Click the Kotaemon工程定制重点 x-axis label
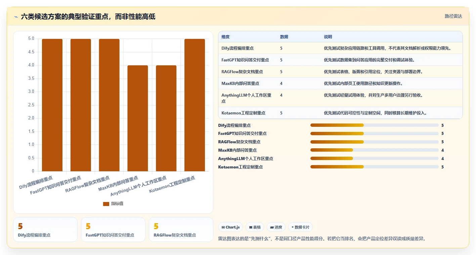Screen dimensions: 476x255 coord(172,185)
